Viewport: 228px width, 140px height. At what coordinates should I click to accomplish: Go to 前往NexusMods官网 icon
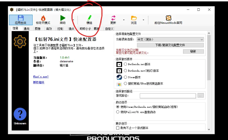tap(168, 18)
